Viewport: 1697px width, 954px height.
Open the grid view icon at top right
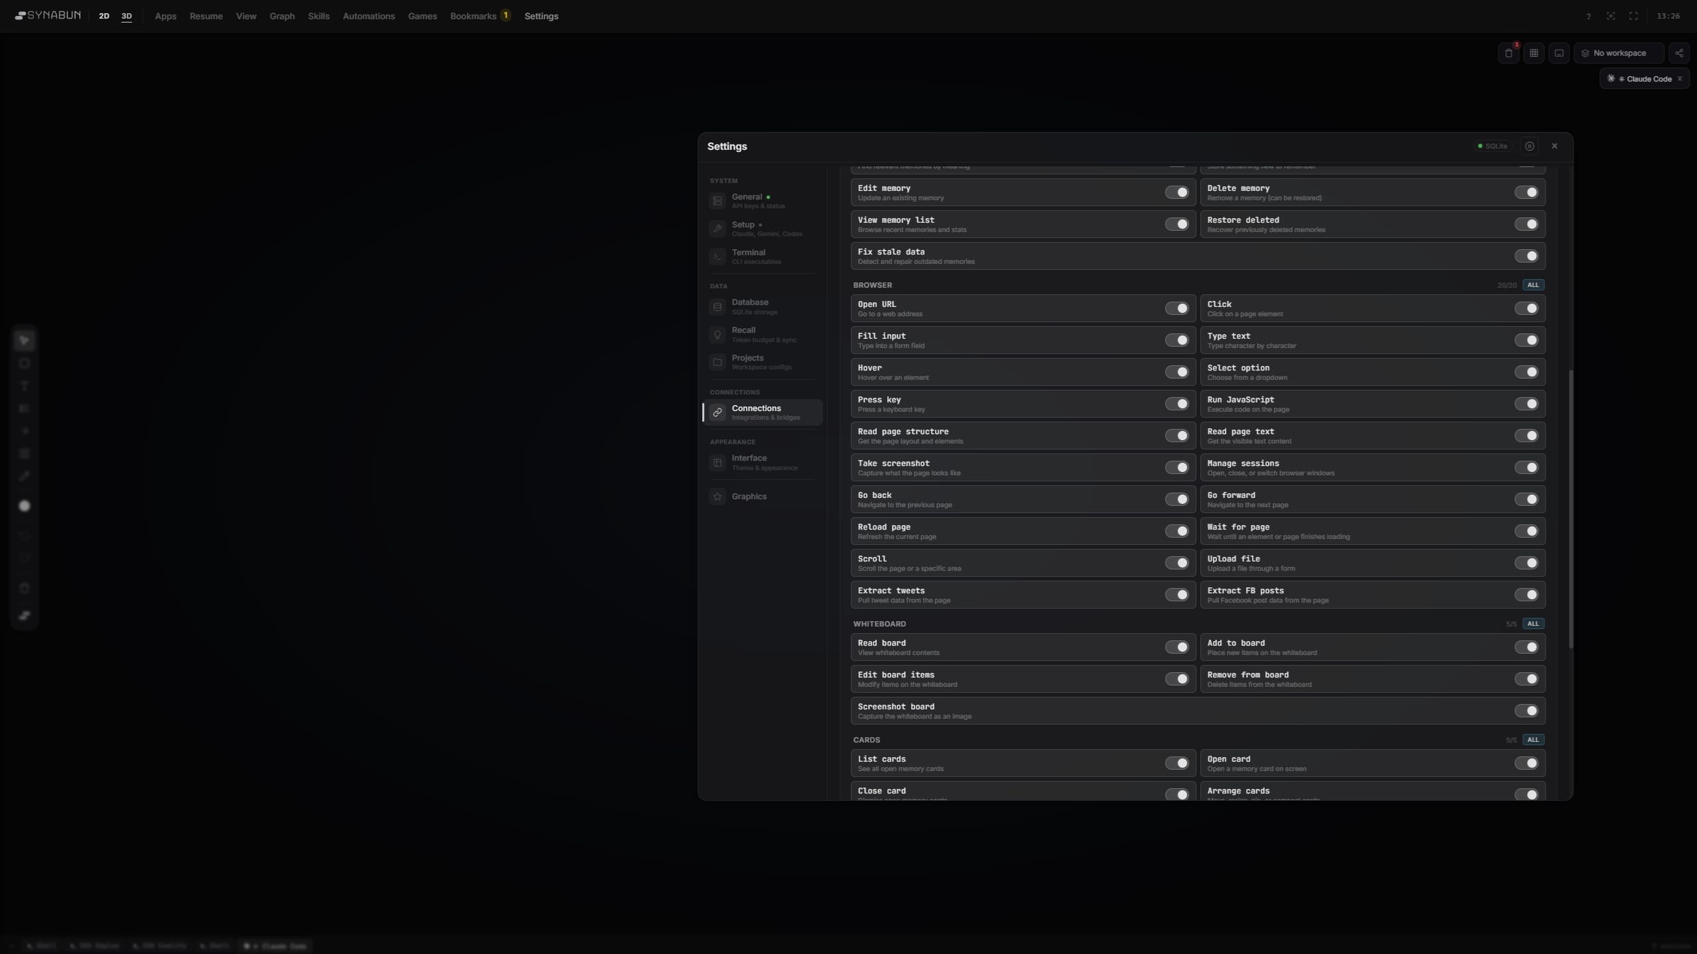[x=1533, y=53]
